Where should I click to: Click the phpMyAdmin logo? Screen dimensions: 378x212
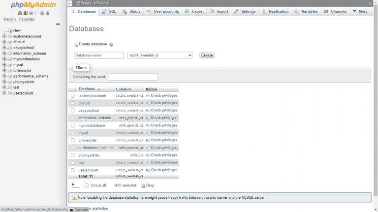[33, 5]
